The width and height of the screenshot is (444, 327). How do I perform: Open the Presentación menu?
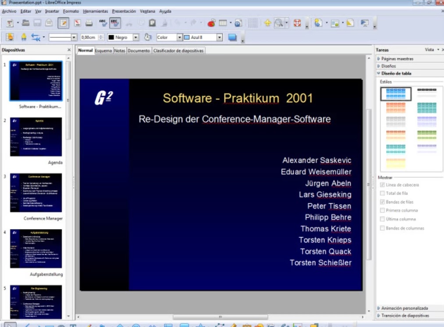coord(124,11)
